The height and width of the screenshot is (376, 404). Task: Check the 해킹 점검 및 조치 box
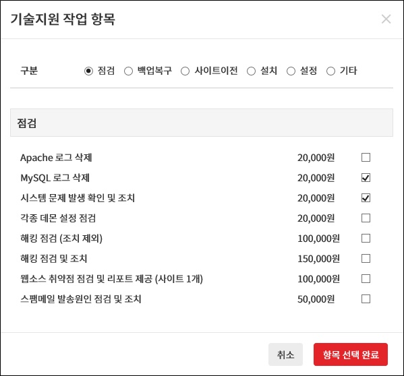point(366,258)
